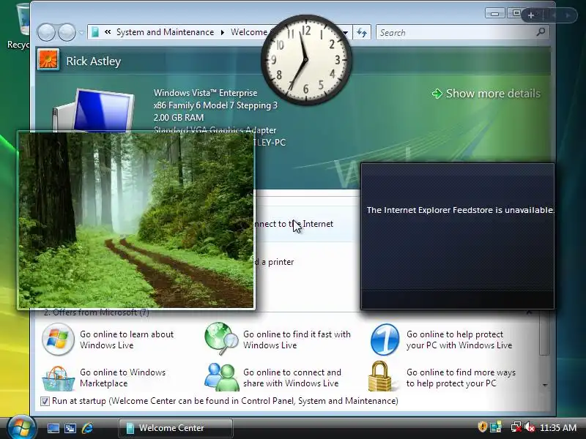Collapse the Offers from Microsoft section chevron

[x=529, y=313]
